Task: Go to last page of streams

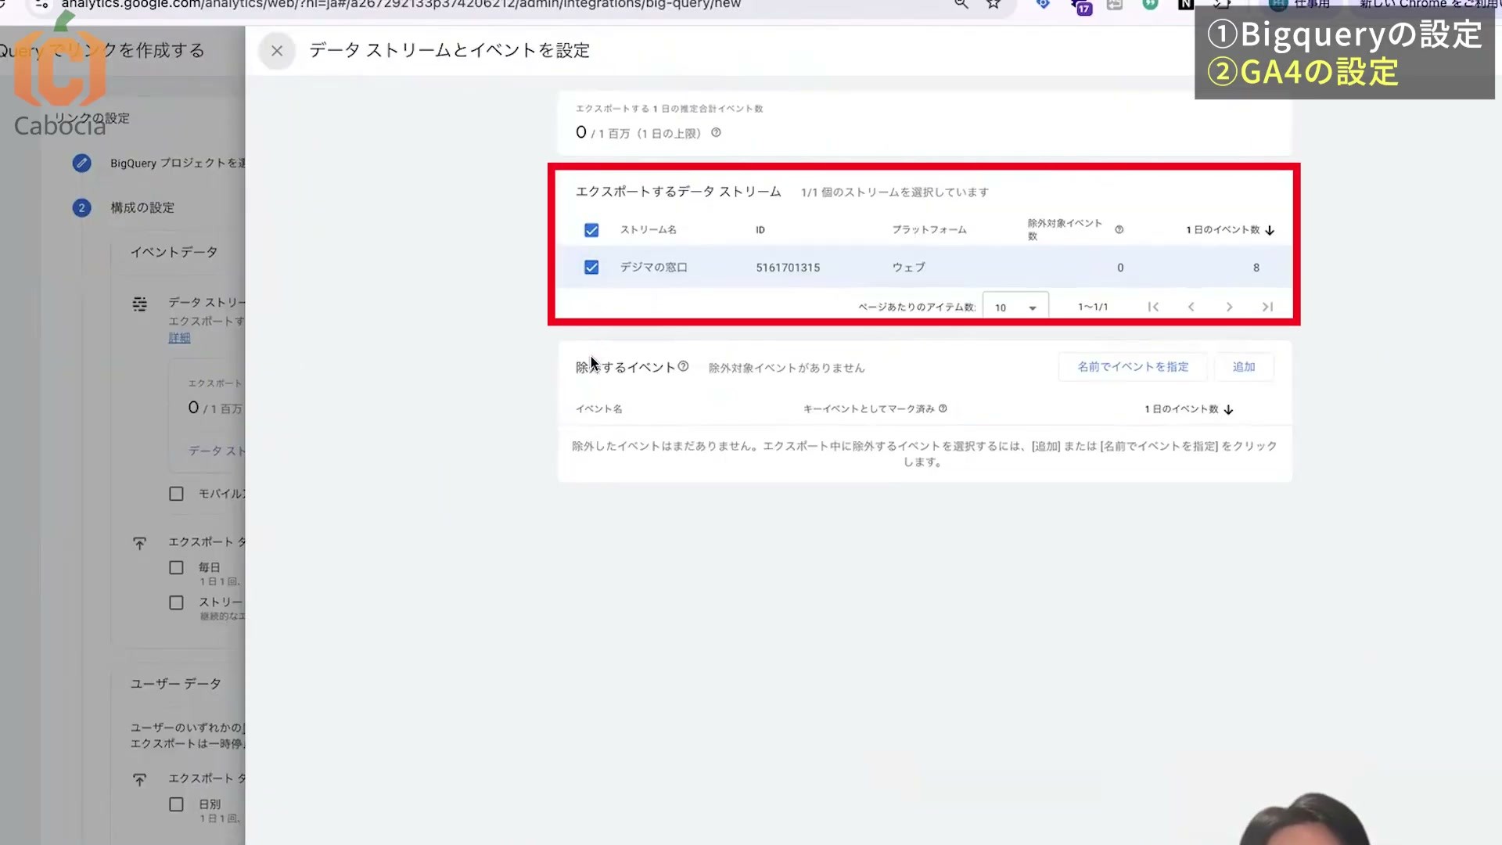Action: (1267, 307)
